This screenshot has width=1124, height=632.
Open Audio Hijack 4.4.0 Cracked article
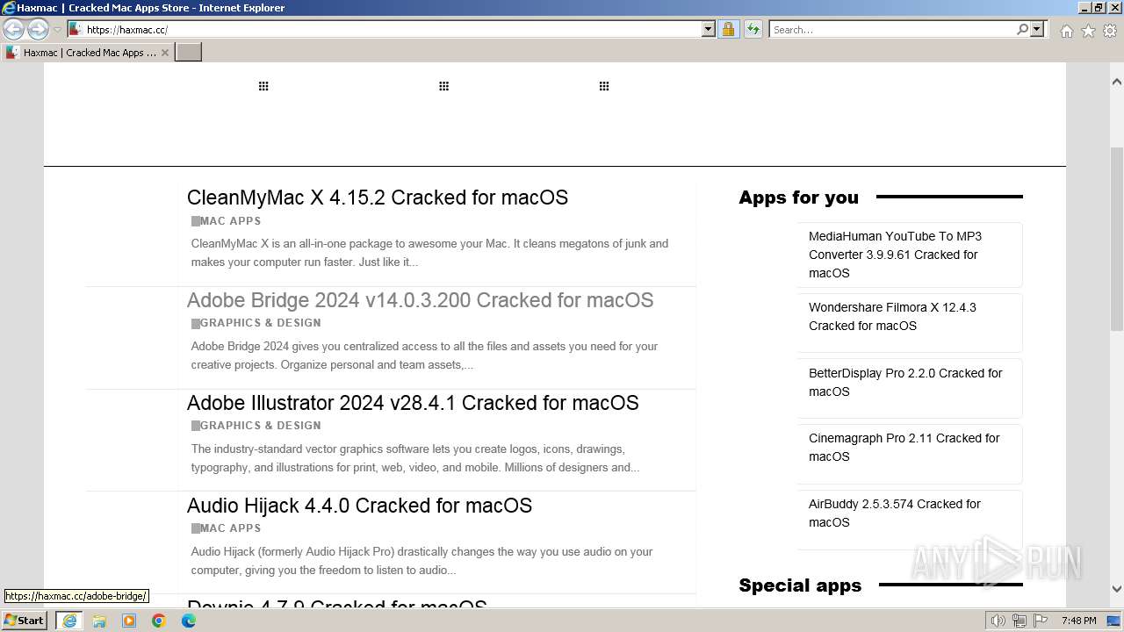[359, 506]
